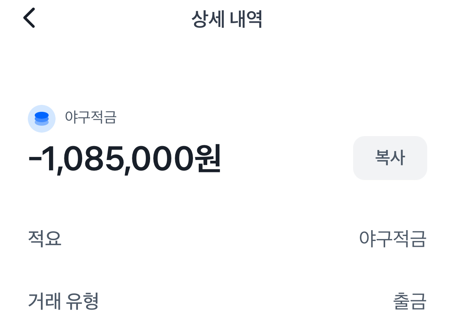The height and width of the screenshot is (335, 455).
Task: Click the -1,085,000원 amount text
Action: click(124, 159)
